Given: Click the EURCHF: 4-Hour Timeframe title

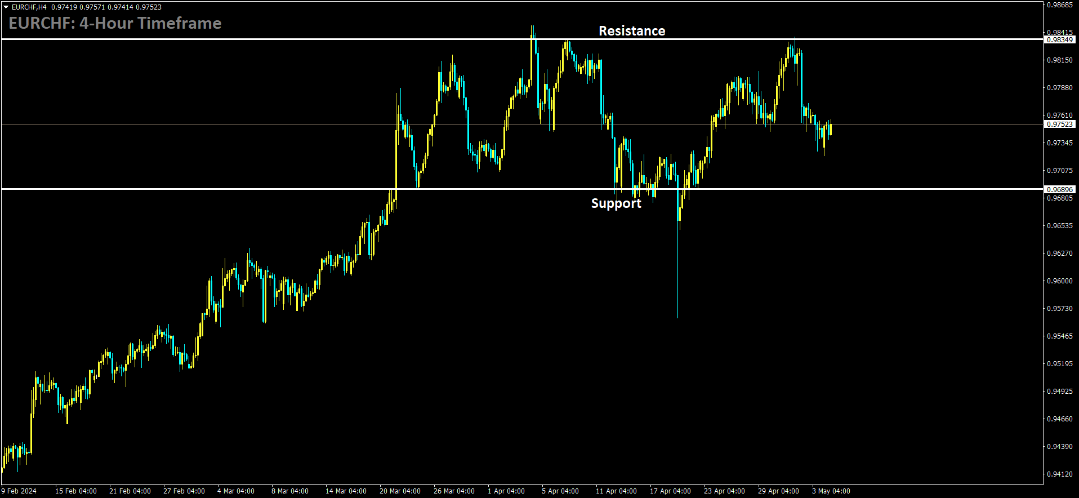Looking at the screenshot, I should (115, 23).
